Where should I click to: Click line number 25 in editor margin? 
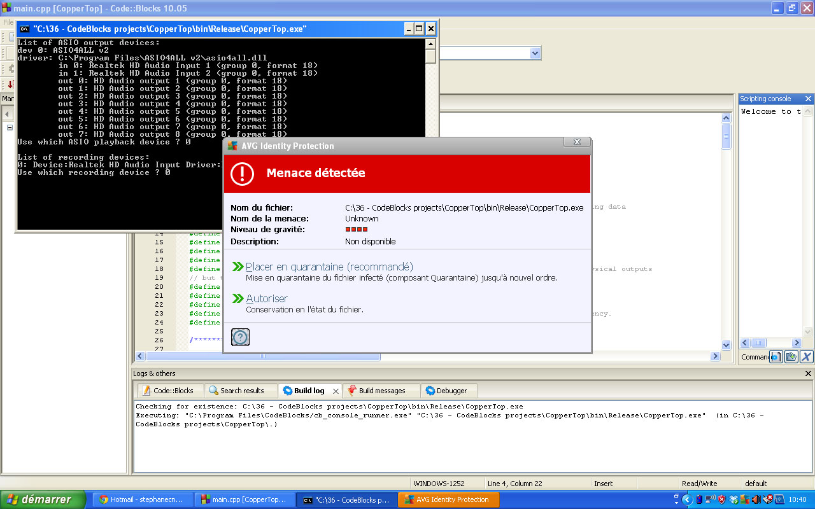159,331
